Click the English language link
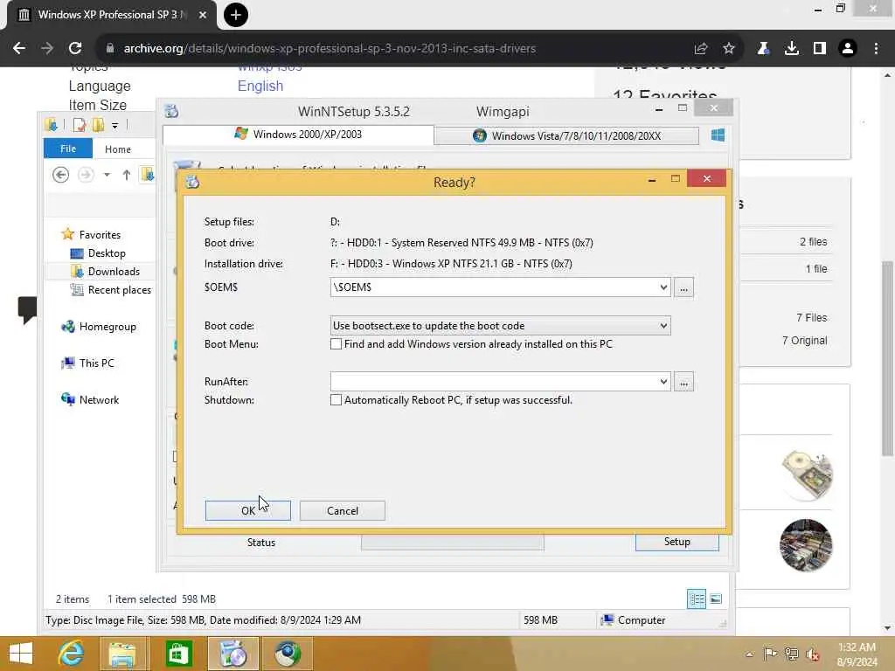Viewport: 895px width, 671px height. (x=260, y=86)
